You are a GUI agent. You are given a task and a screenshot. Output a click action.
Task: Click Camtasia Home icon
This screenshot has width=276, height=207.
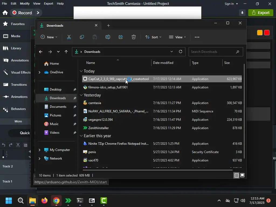tap(5, 13)
